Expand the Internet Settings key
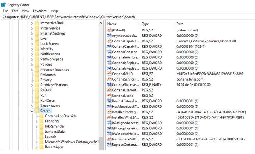255x154 pixels. 32,34
